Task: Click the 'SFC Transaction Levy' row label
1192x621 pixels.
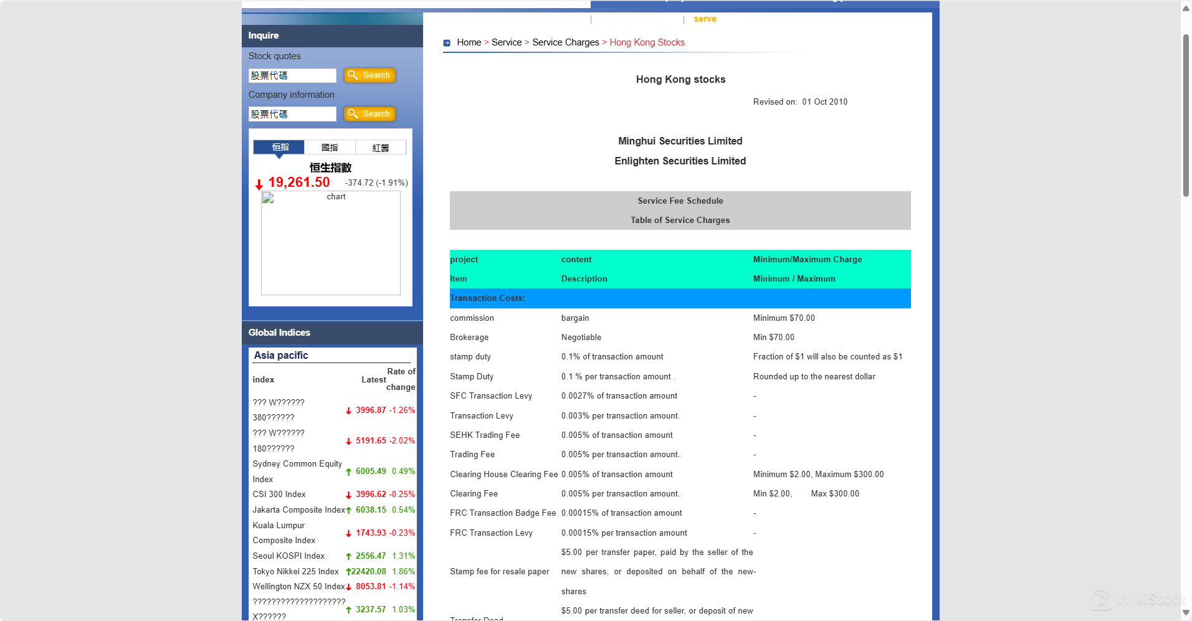Action: pyautogui.click(x=491, y=396)
